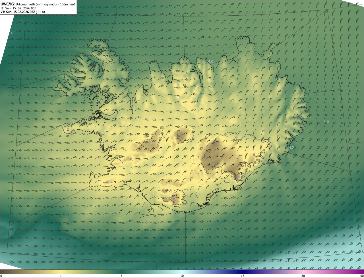Click the "1" tick on the color scale
The height and width of the screenshot is (278, 364).
coord(61,276)
